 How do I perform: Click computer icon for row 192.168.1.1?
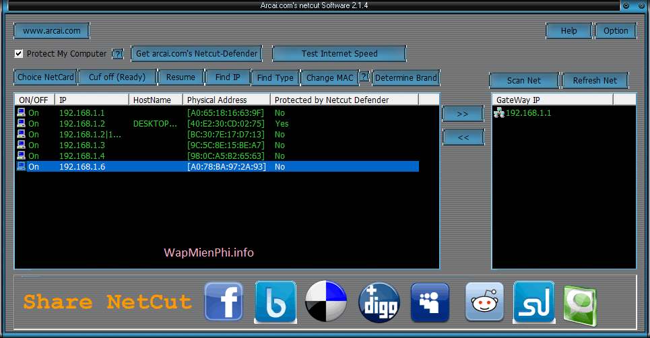[x=21, y=112]
